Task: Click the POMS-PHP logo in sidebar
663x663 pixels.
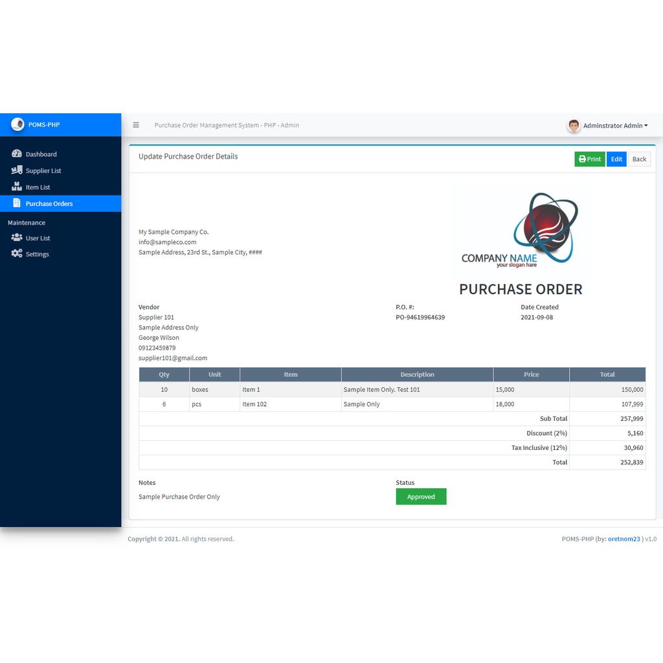Action: tap(17, 124)
